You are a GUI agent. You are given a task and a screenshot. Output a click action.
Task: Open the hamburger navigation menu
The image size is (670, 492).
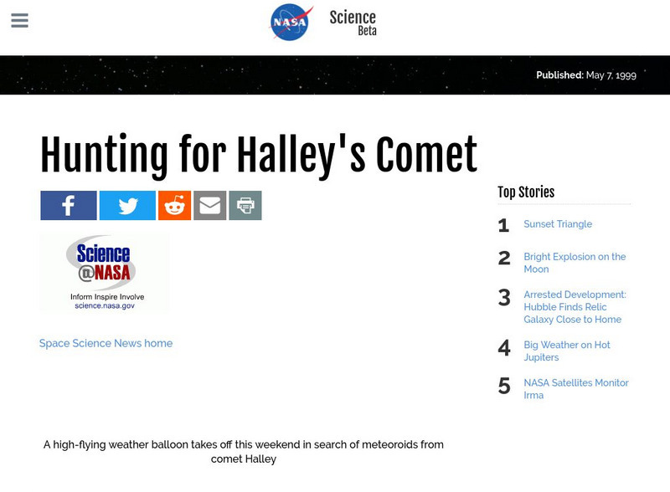tap(20, 21)
